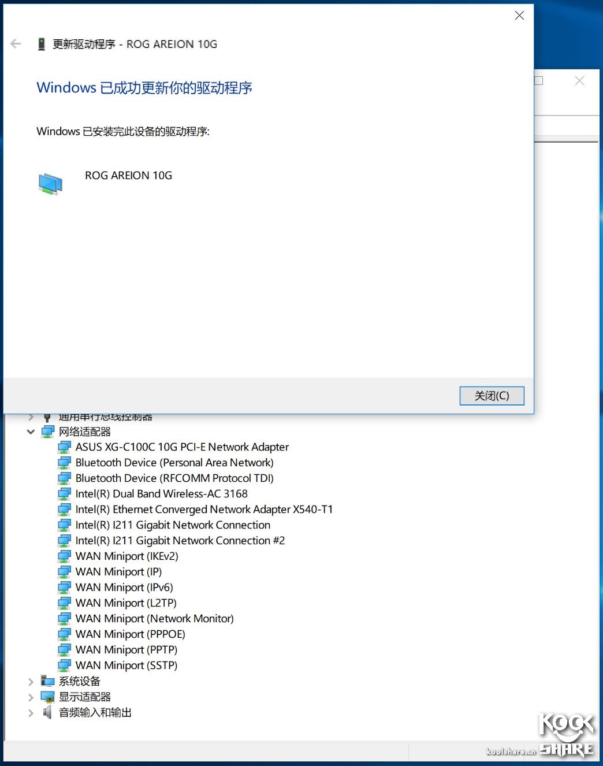Select Bluetooth Device (RFCOMM Protocol TDI)
The height and width of the screenshot is (766, 603).
tap(174, 478)
